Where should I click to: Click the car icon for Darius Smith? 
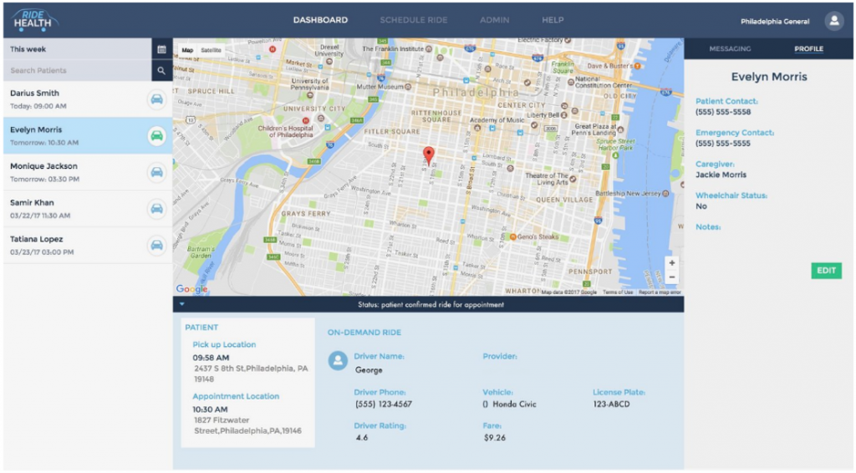click(156, 99)
